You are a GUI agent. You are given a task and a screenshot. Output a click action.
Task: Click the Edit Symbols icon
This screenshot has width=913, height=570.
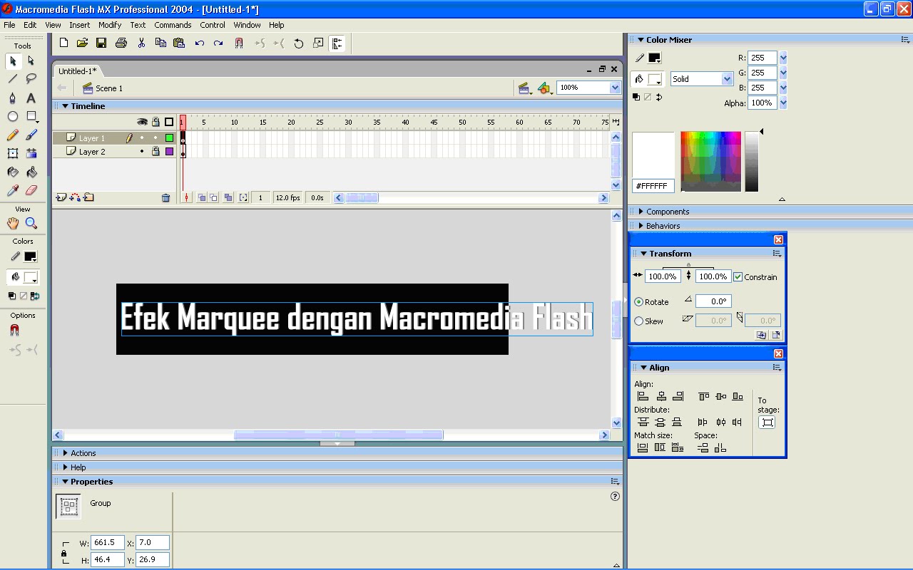[546, 88]
